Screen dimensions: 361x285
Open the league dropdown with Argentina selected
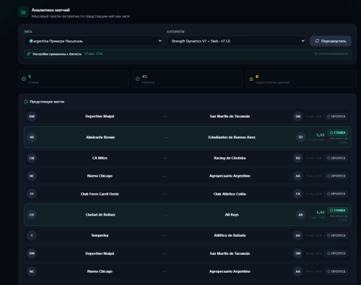pyautogui.click(x=93, y=41)
